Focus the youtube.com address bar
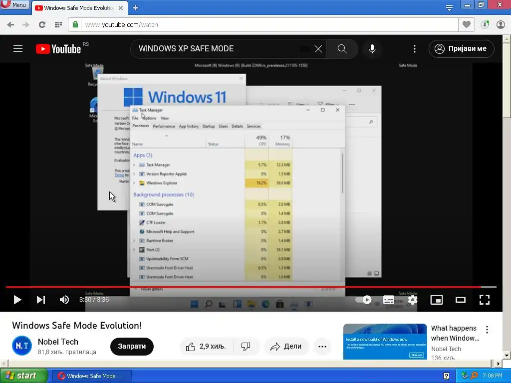The width and height of the screenshot is (511, 383). (269, 25)
